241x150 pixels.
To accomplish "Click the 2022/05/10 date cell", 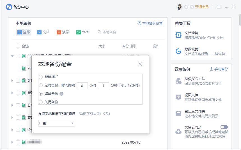I will (x=131, y=142).
